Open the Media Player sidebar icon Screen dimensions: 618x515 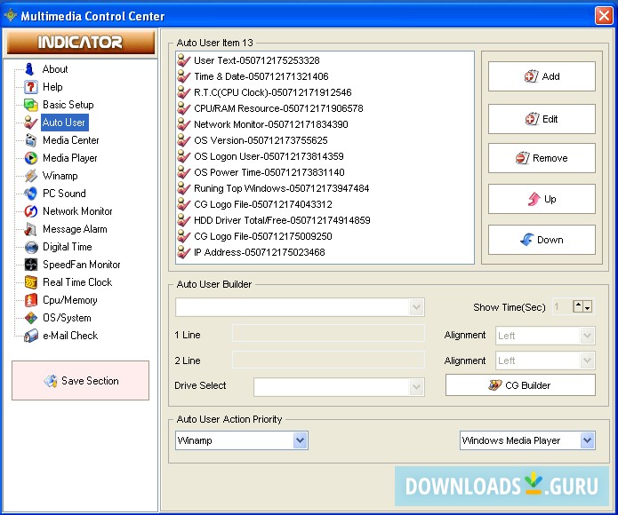(31, 158)
